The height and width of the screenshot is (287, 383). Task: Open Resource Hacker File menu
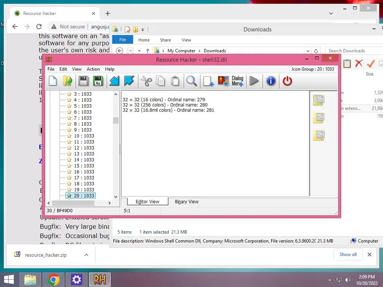tap(51, 69)
